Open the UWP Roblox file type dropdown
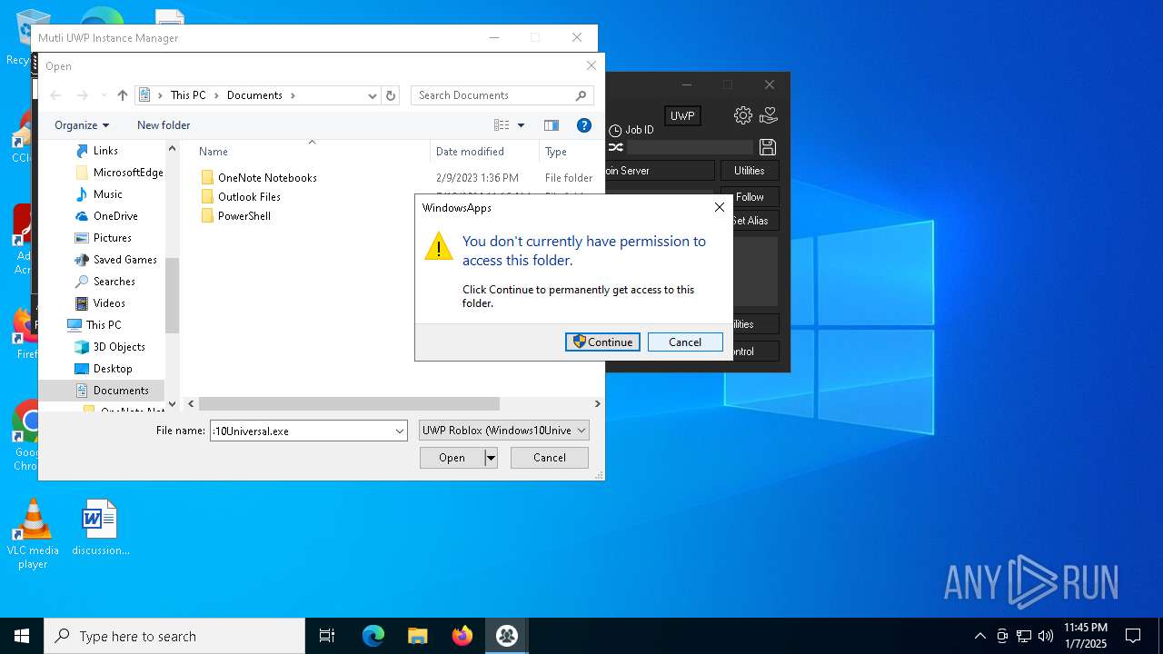This screenshot has width=1163, height=654. coord(504,431)
